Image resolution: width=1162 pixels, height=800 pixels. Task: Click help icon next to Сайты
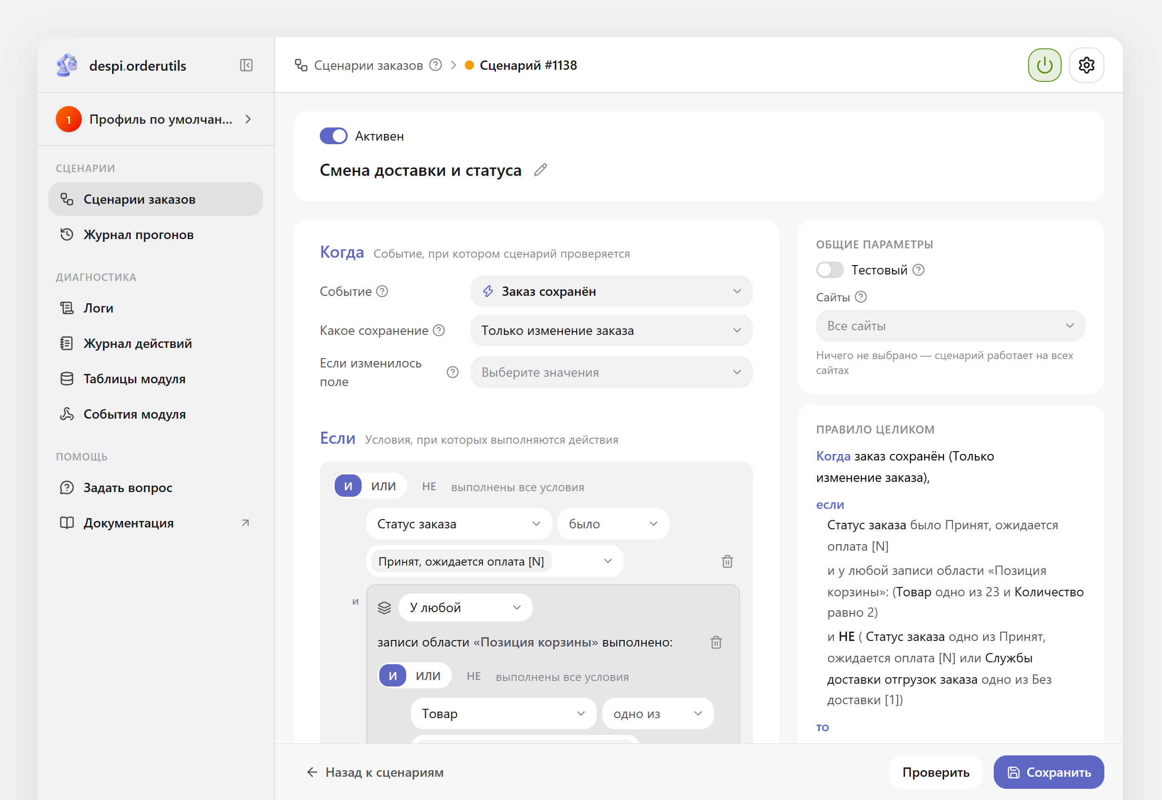click(x=860, y=297)
